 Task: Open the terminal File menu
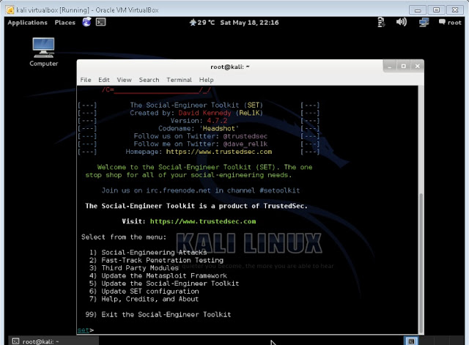[86, 80]
